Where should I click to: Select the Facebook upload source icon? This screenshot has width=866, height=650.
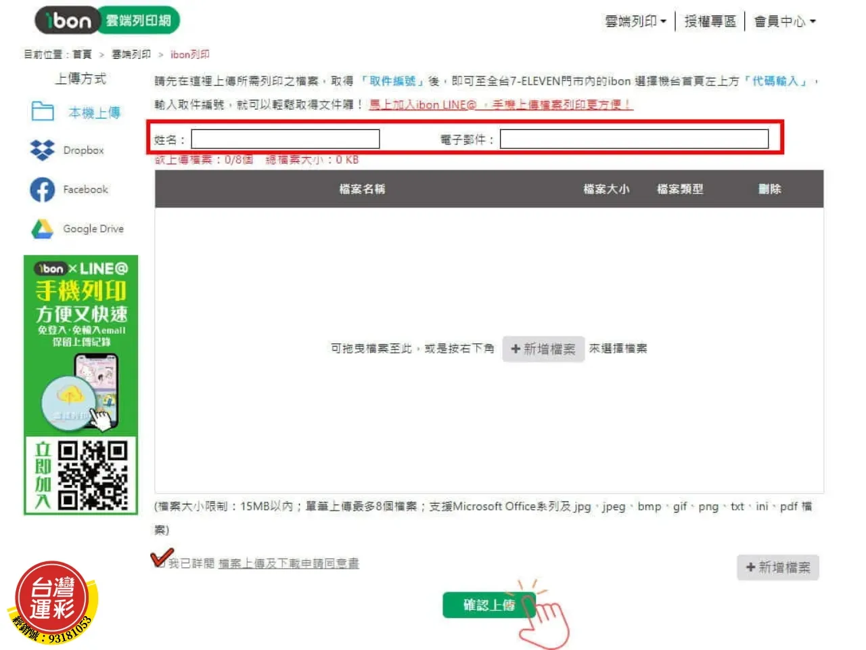tap(42, 190)
